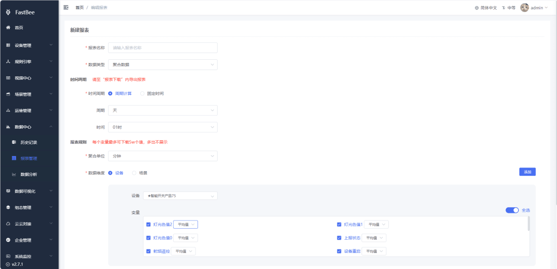Click the 视频中心 sidebar icon
Viewport: 557px width, 269px height.
click(8, 78)
